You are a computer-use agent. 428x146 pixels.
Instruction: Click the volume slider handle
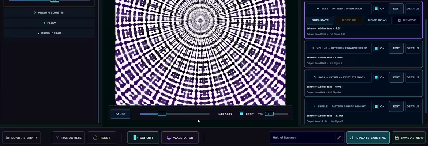tap(269, 114)
